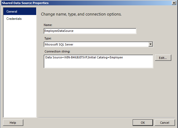Open the connection string Edit dialog
Image resolution: width=178 pixels, height=128 pixels.
pos(163,58)
